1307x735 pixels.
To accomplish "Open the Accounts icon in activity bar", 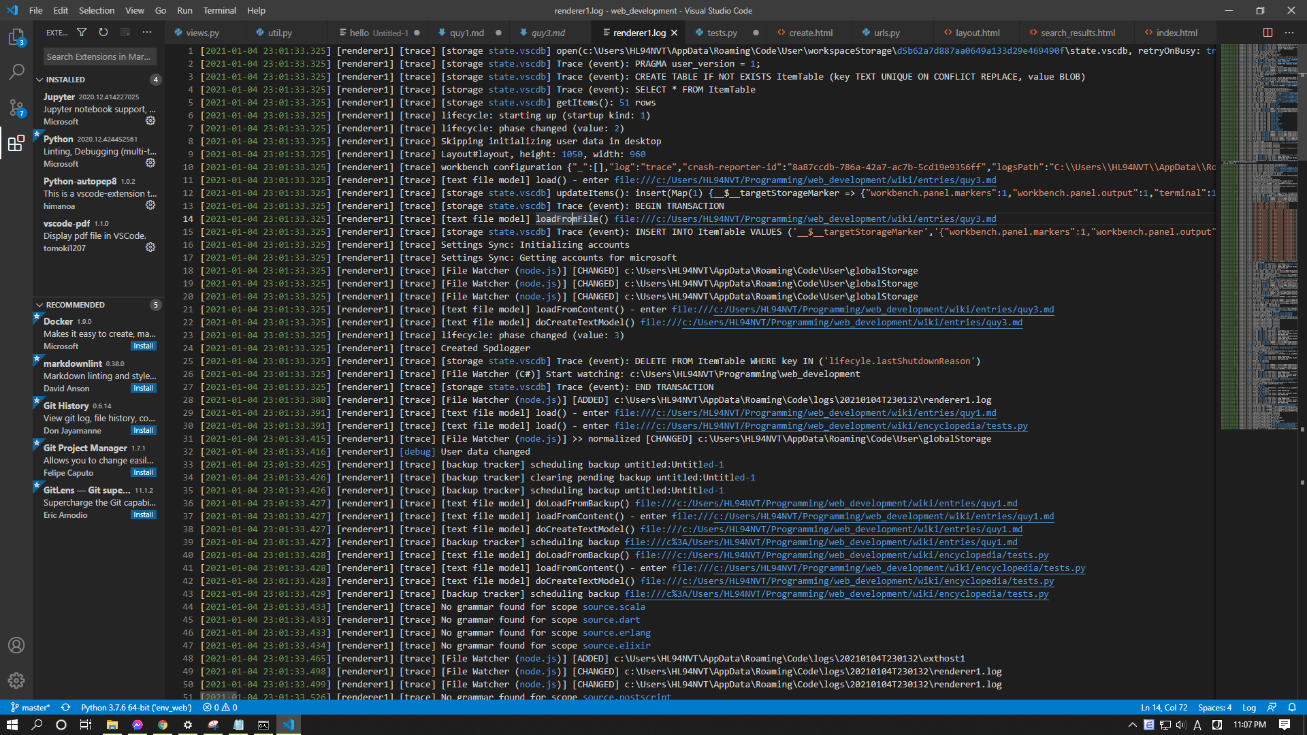I will click(16, 644).
